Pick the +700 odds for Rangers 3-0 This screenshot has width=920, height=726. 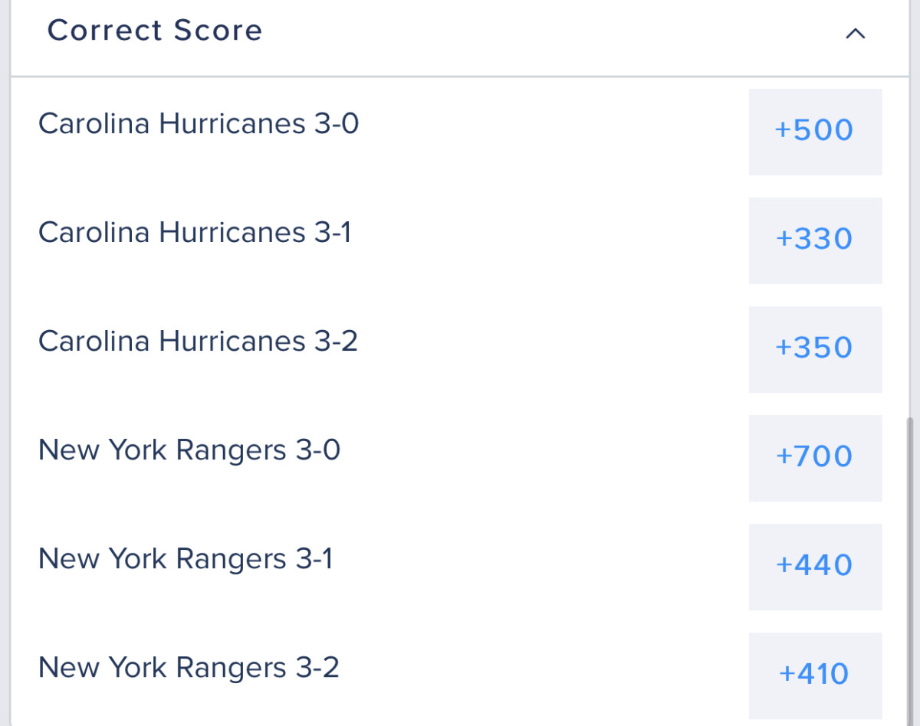(x=815, y=457)
